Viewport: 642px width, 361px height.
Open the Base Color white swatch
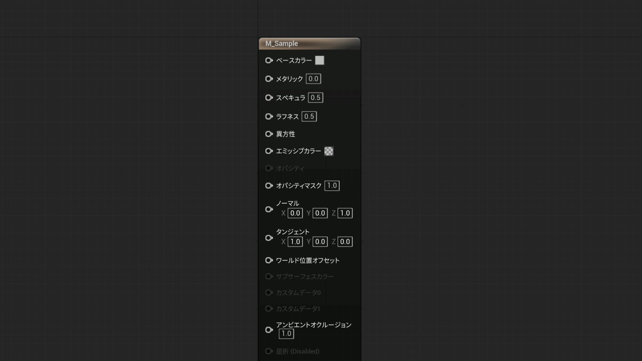click(320, 61)
